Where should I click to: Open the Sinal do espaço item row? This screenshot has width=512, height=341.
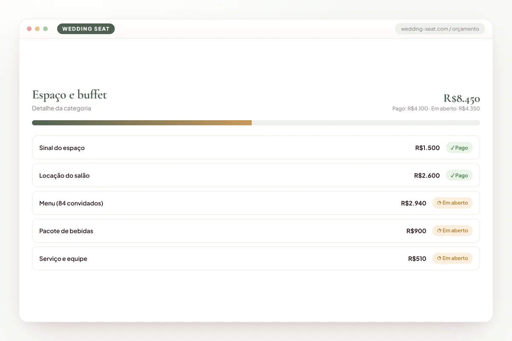tap(256, 147)
